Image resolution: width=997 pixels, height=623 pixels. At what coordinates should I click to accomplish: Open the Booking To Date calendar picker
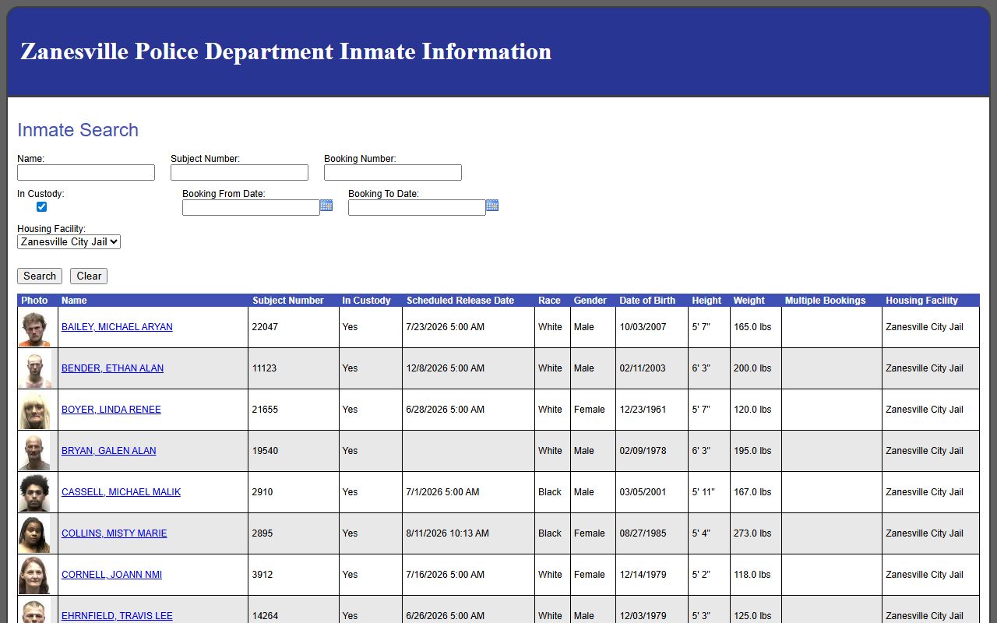pos(492,206)
